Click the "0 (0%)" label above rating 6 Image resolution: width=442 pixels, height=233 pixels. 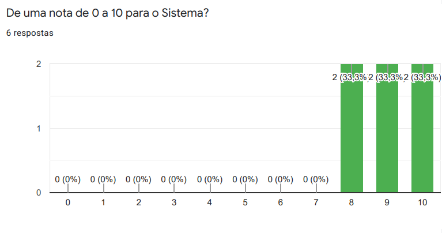click(281, 179)
